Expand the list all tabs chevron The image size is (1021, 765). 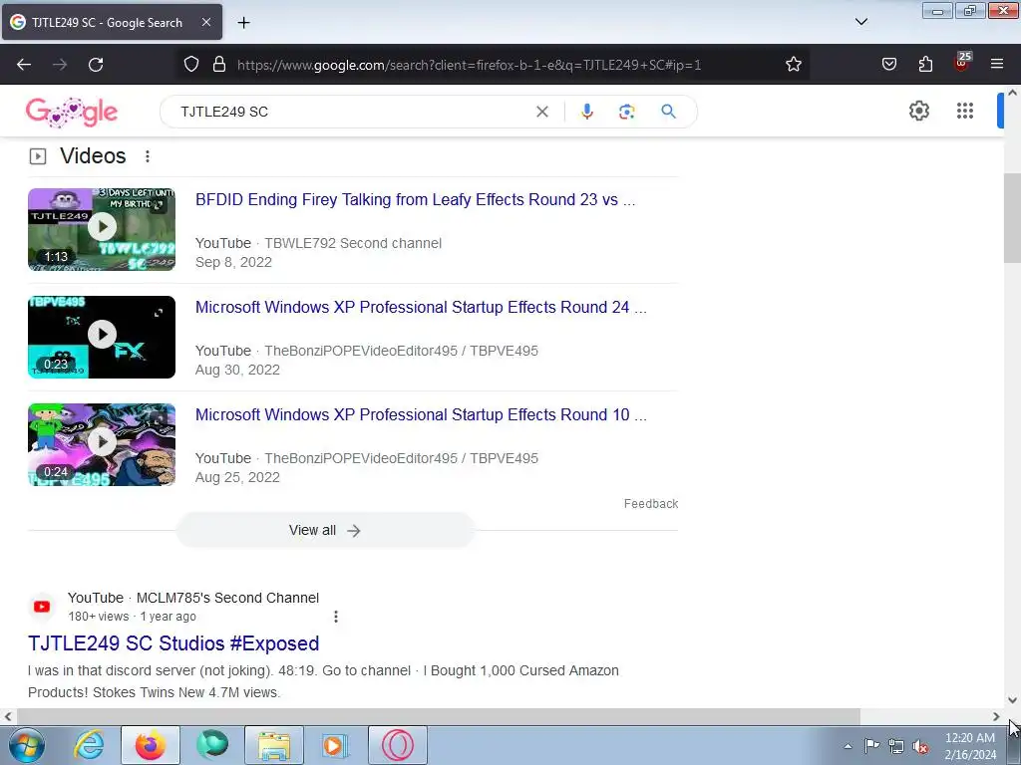coord(861,22)
